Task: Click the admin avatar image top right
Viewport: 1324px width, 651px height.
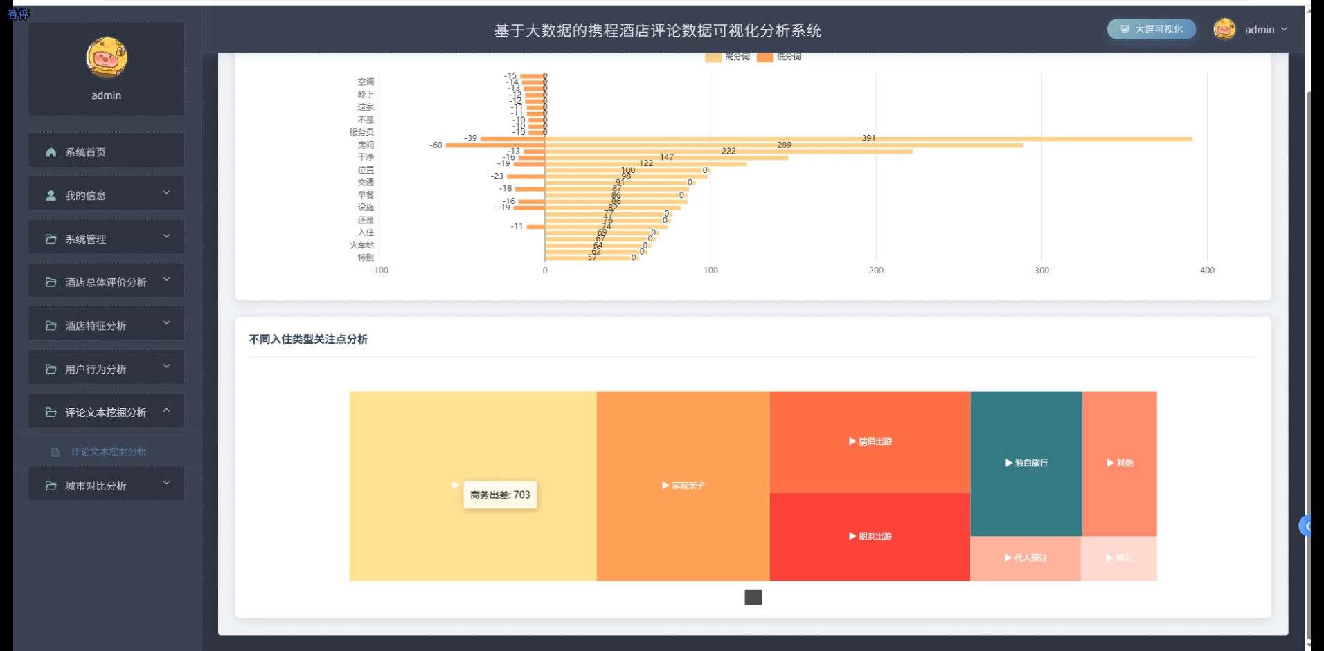Action: [1224, 29]
